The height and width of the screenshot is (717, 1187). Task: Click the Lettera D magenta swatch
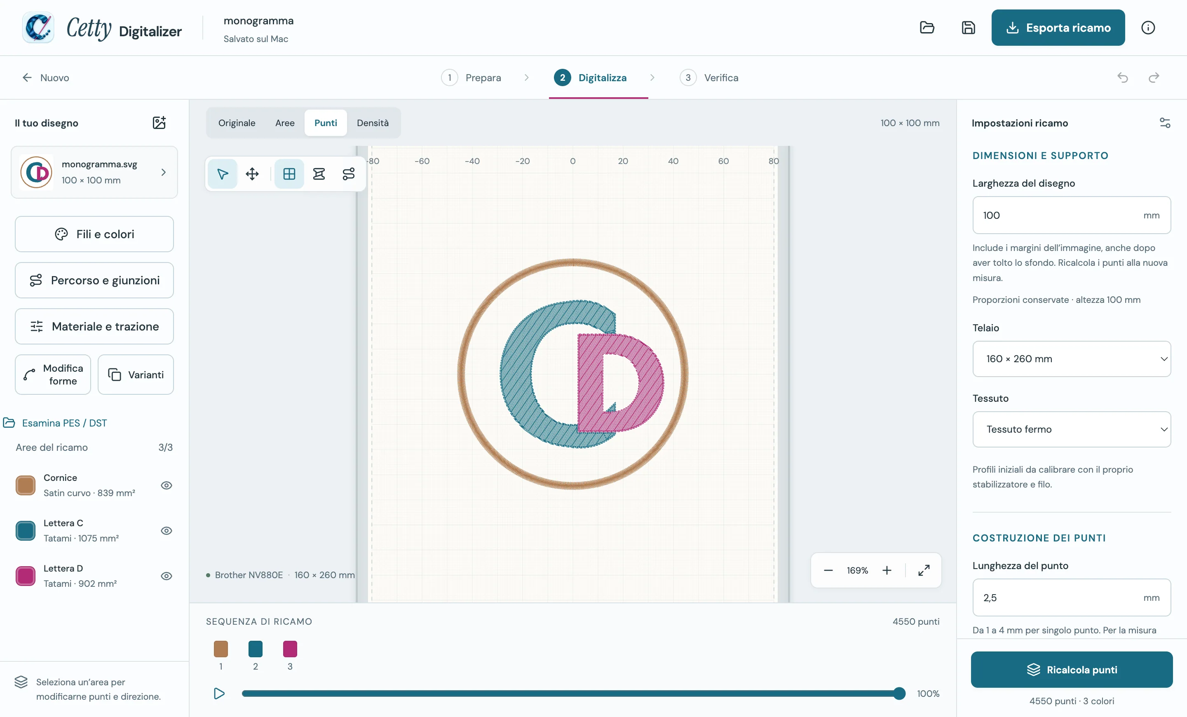tap(25, 576)
